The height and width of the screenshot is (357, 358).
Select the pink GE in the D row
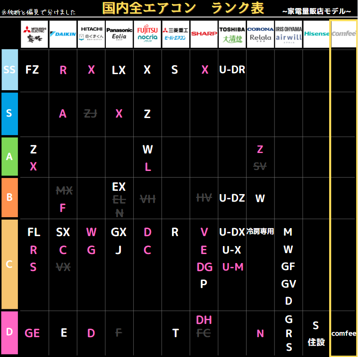pos(32,333)
